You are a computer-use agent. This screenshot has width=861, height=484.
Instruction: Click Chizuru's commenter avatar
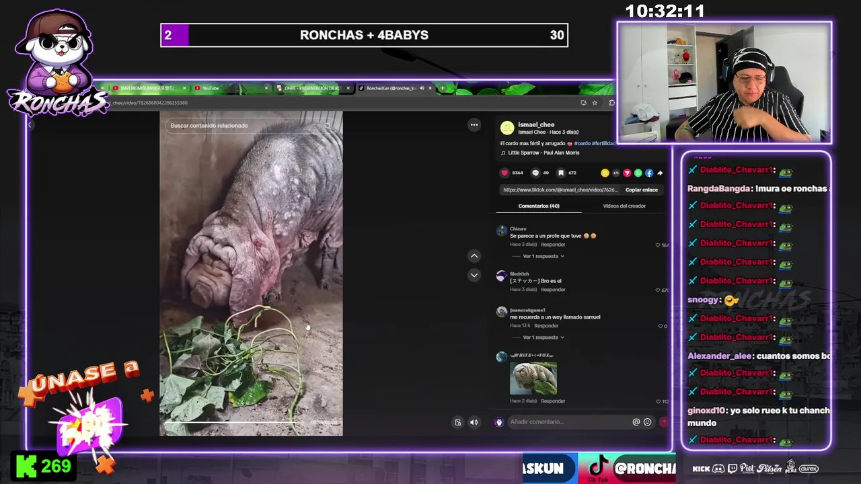click(502, 231)
